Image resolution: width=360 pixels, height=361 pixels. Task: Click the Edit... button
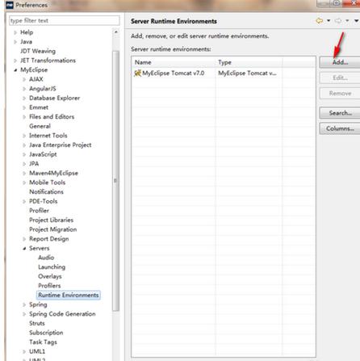pos(340,78)
